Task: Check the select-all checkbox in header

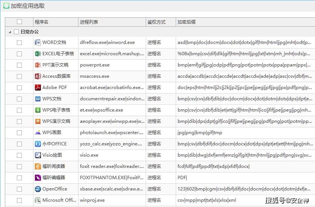Action: pos(20,22)
